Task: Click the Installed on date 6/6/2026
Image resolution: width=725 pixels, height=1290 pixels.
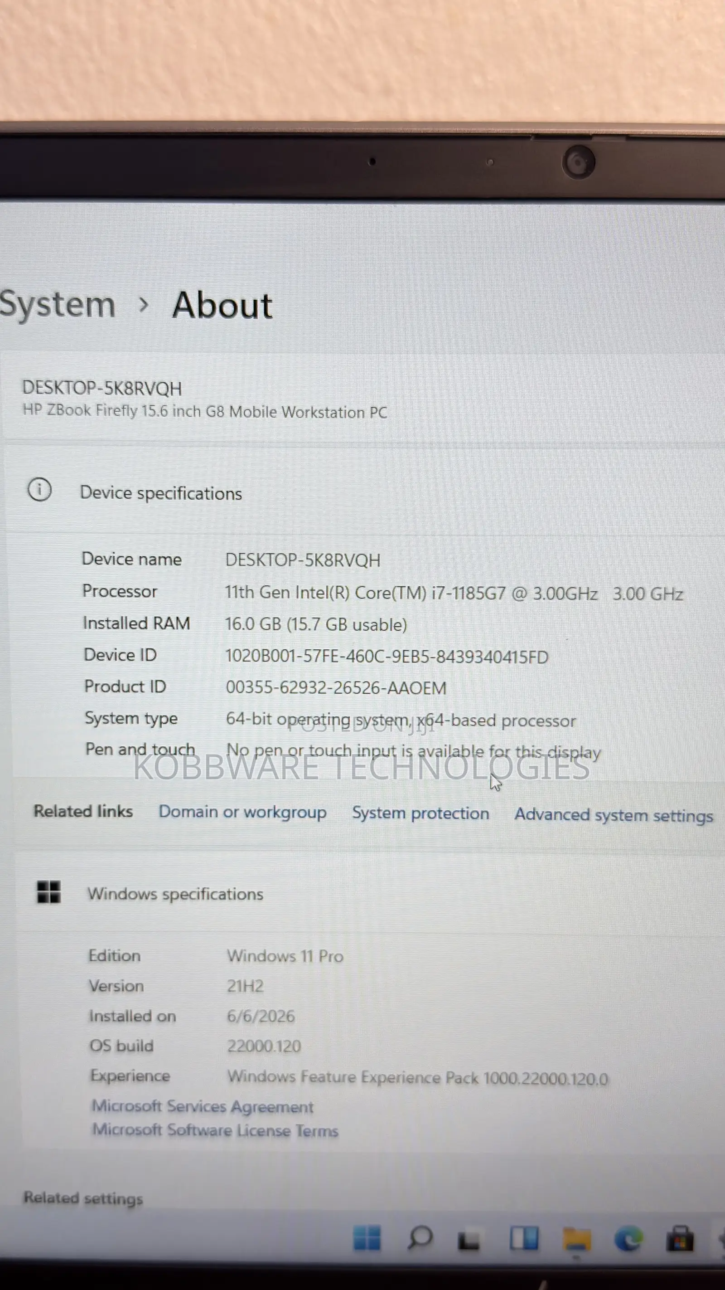Action: point(261,1016)
